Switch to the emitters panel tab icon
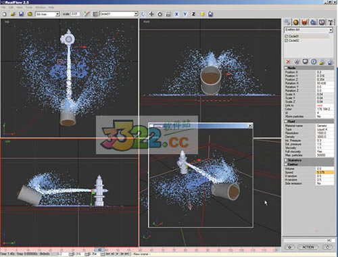The height and width of the screenshot is (257, 338). pos(287,22)
